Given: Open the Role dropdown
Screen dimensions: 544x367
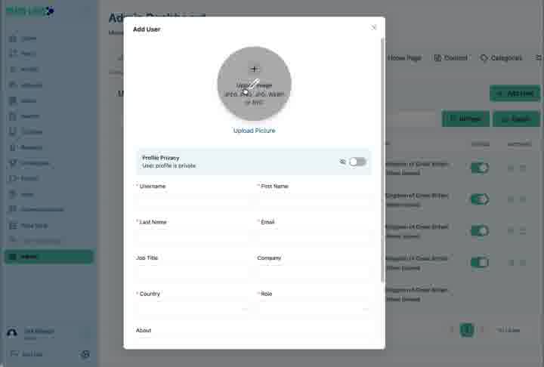Looking at the screenshot, I should (x=314, y=309).
